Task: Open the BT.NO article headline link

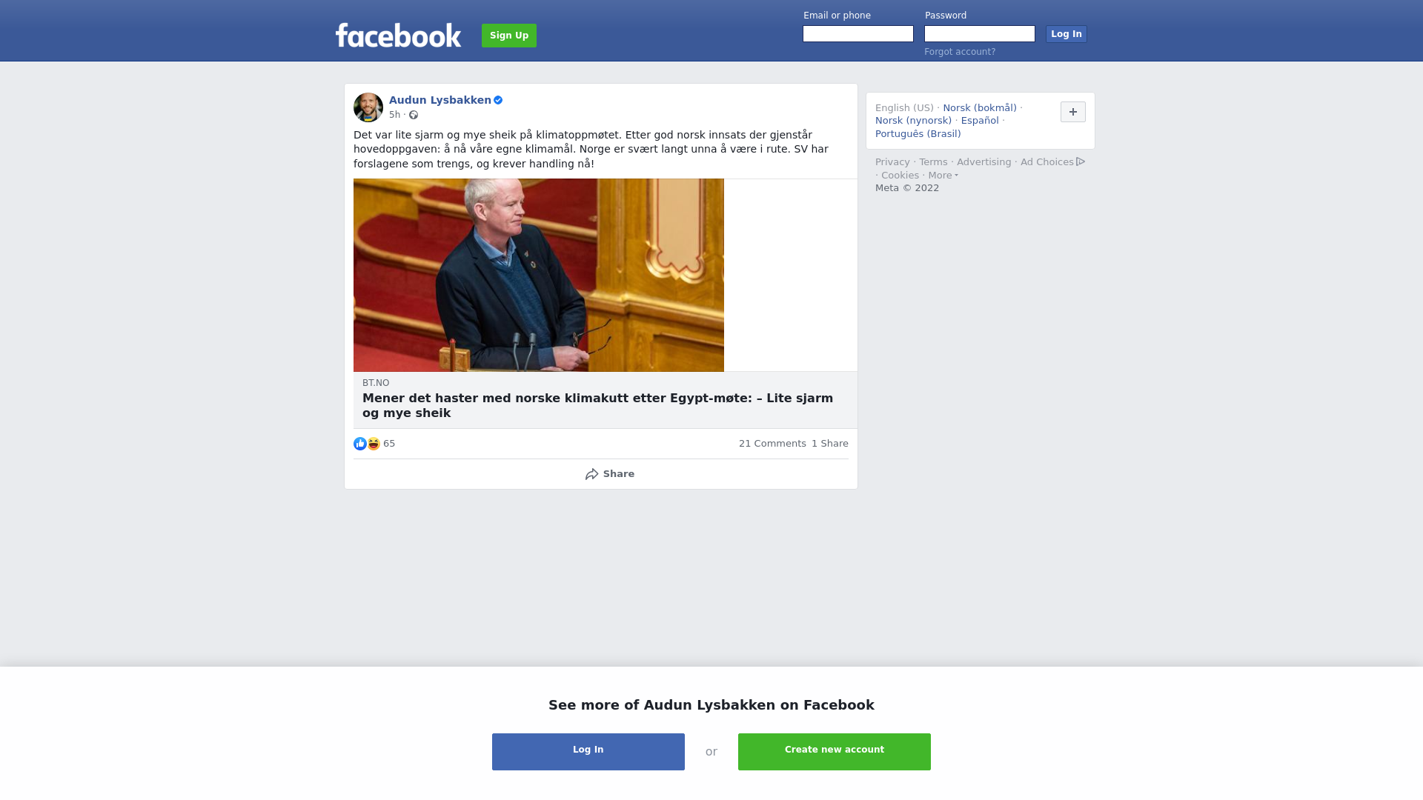Action: (598, 406)
